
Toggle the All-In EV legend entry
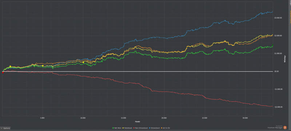click(166, 128)
